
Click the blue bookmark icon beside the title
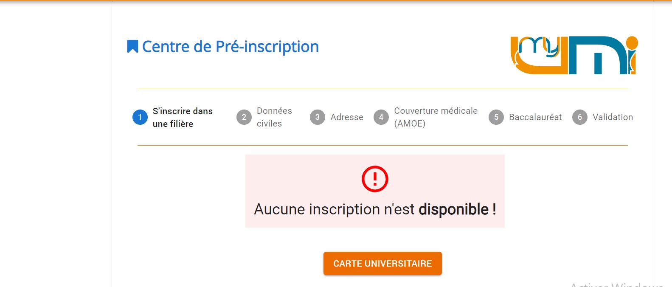(x=132, y=46)
